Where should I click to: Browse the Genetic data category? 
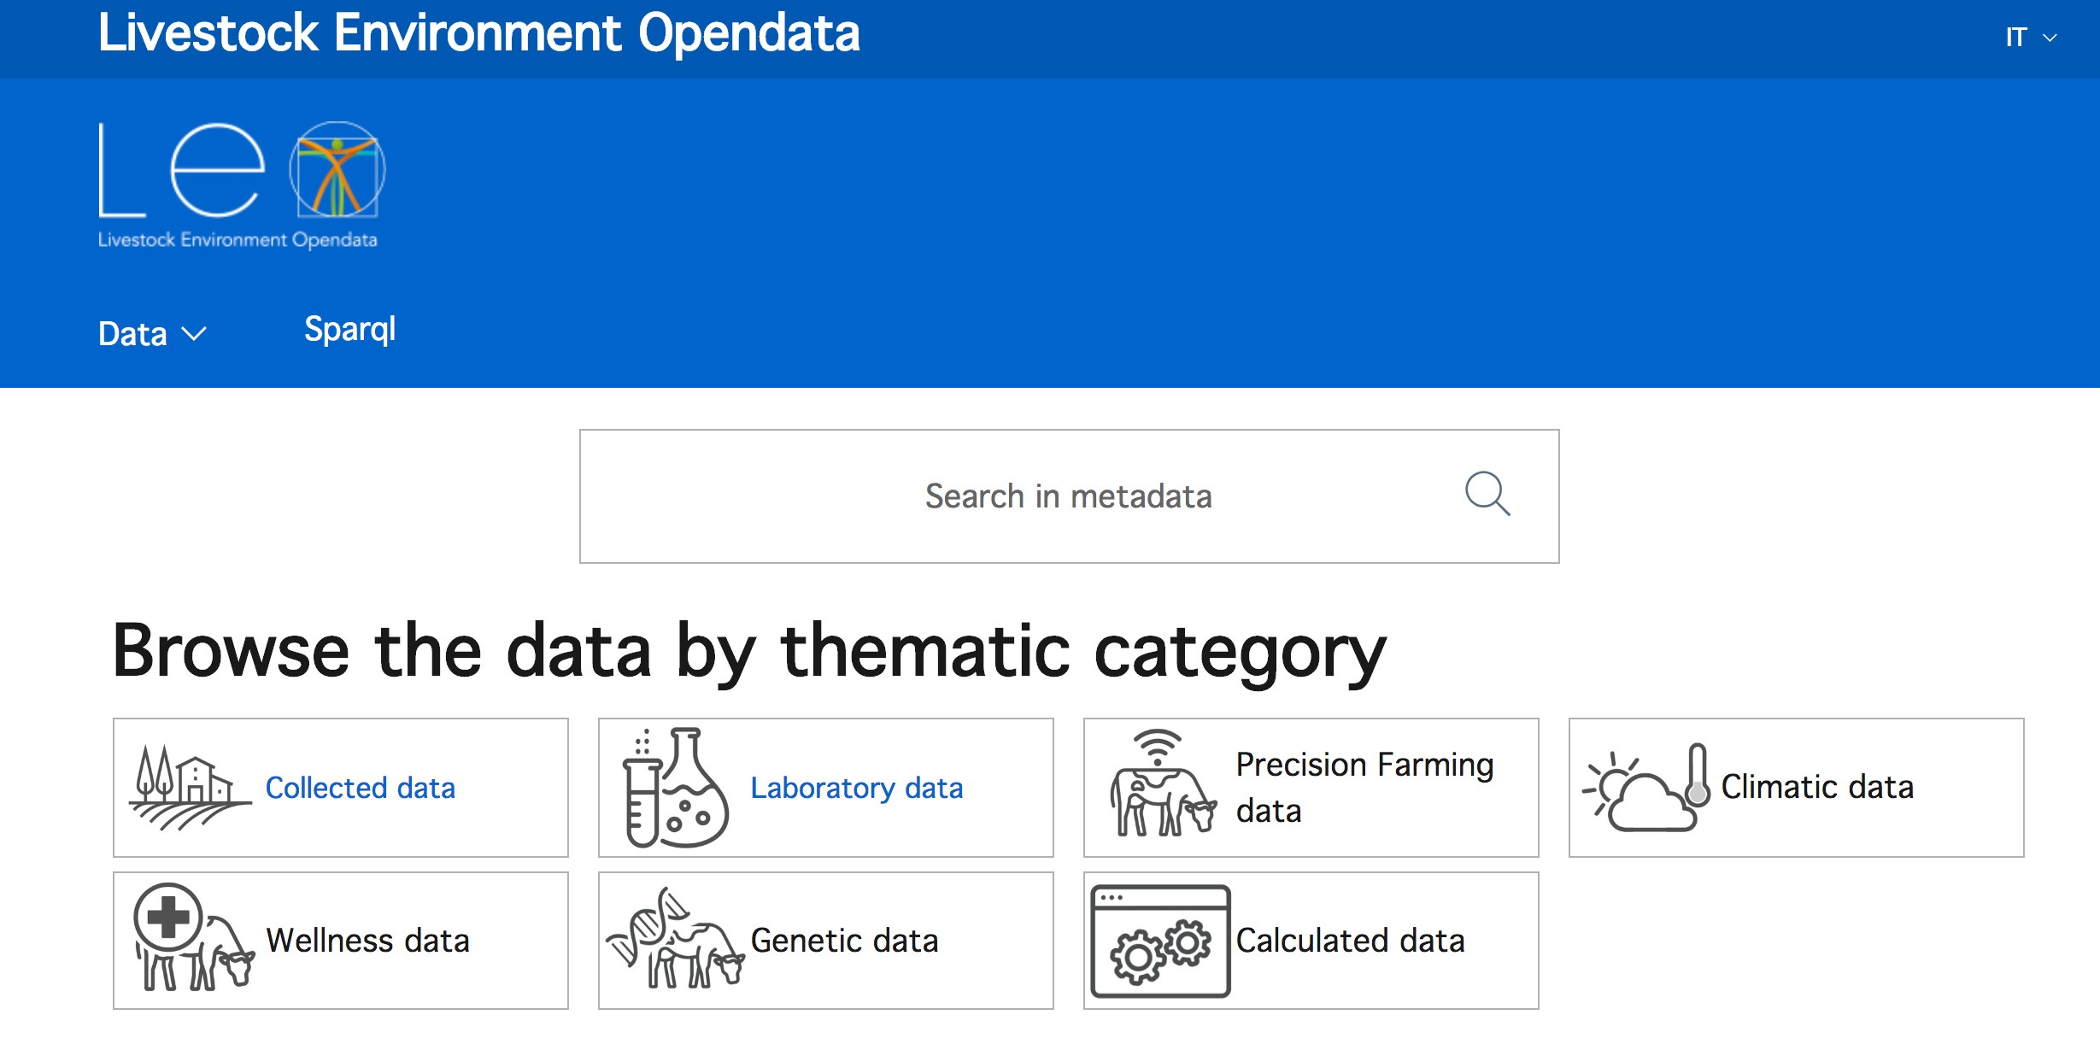[844, 941]
